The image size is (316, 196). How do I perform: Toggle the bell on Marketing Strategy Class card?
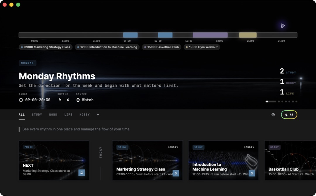click(x=176, y=173)
